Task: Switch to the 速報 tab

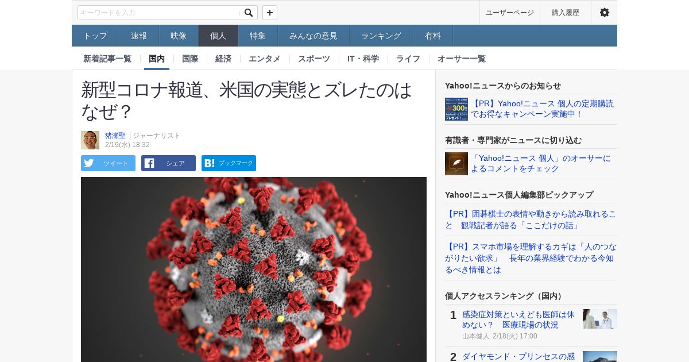Action: click(x=139, y=36)
